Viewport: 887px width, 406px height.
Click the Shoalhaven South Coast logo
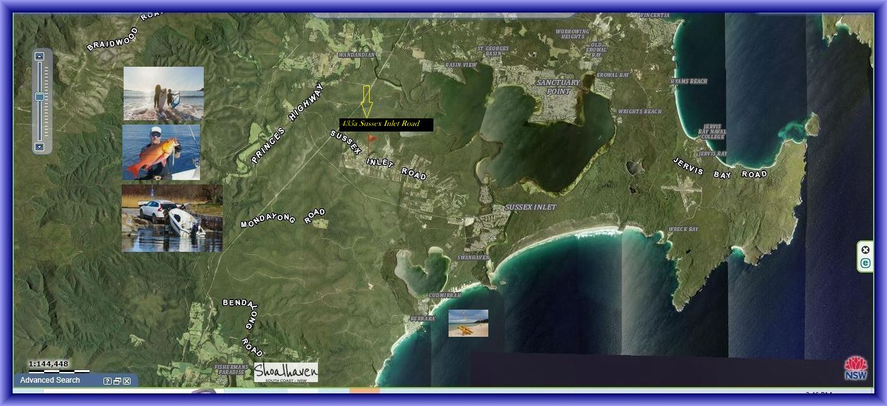click(x=286, y=372)
